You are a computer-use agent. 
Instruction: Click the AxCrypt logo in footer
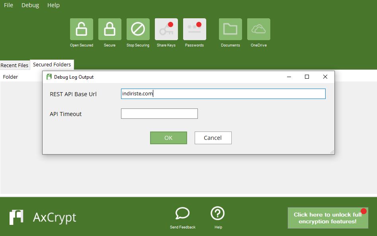(x=16, y=217)
